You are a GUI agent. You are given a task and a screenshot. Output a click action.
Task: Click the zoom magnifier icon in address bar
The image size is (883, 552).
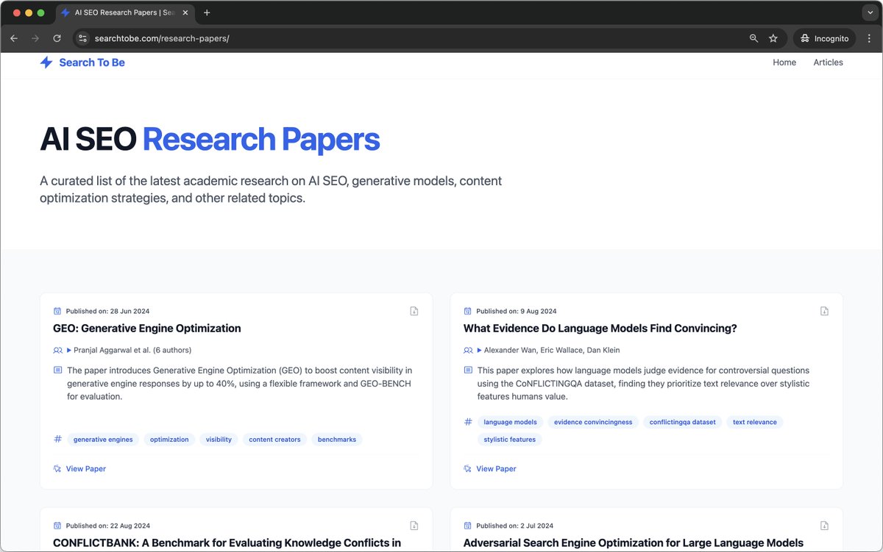click(x=753, y=38)
